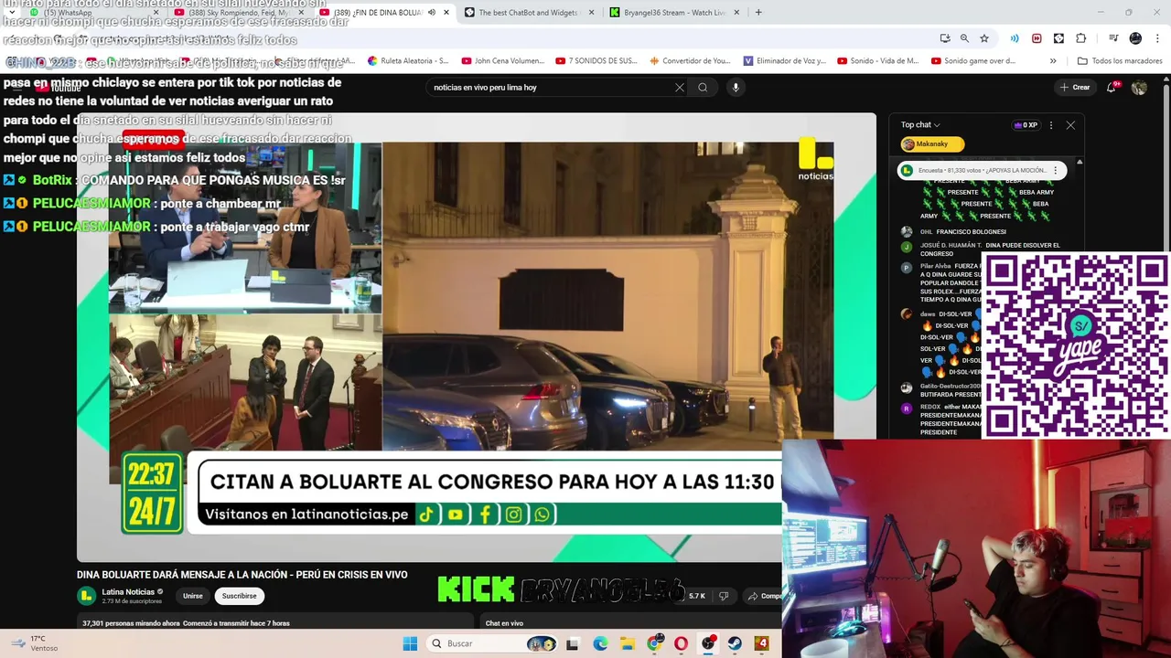Viewport: 1171px width, 658px height.
Task: Click the Chat en vivo heading
Action: [504, 623]
